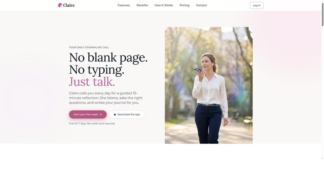The width and height of the screenshot is (324, 182).
Task: Click the scrollbar up arrow at top
Action: pyautogui.click(x=322, y=1)
